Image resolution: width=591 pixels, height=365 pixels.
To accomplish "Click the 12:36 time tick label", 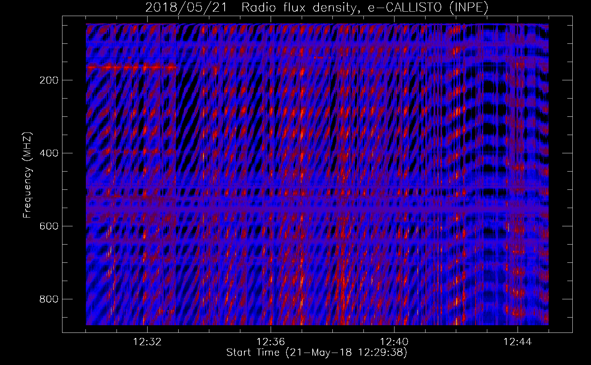I will click(271, 342).
